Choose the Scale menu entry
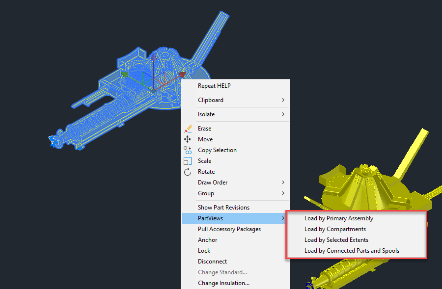Image resolution: width=442 pixels, height=289 pixels. click(236, 161)
